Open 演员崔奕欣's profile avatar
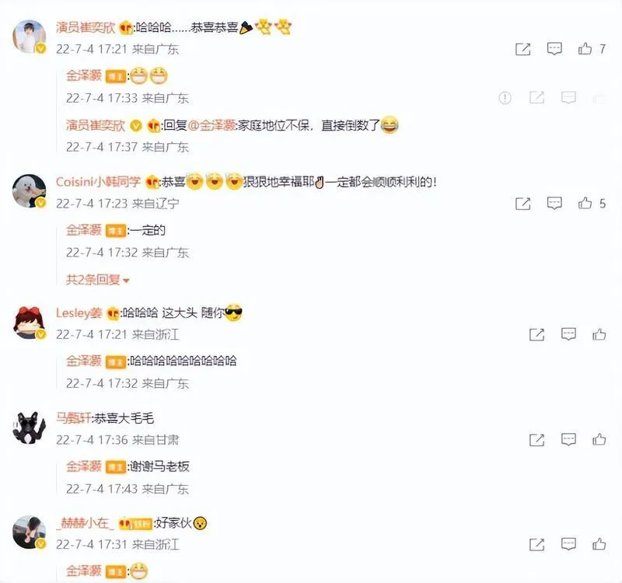622x583 pixels. (x=29, y=37)
